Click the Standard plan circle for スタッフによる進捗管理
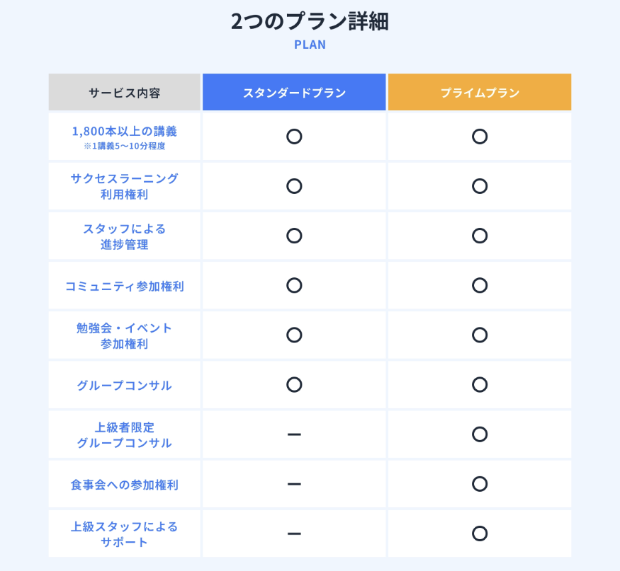The image size is (620, 571). [x=294, y=236]
